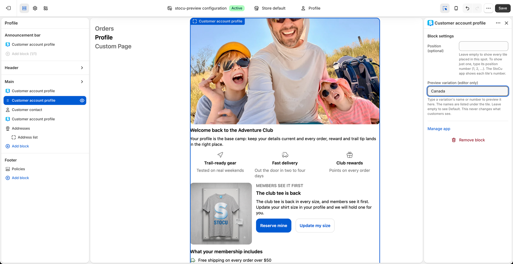Open the top bar three-dots menu
Viewport: 513px width, 264px height.
click(x=488, y=8)
